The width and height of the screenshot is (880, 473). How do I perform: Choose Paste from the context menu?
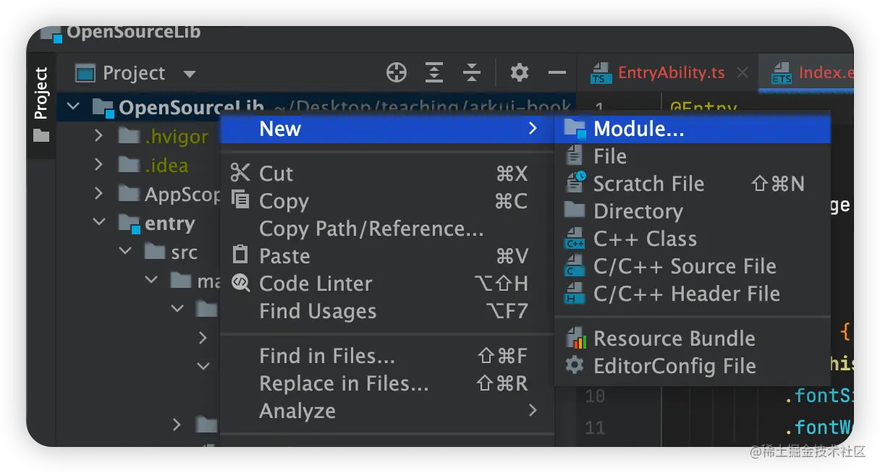386,256
